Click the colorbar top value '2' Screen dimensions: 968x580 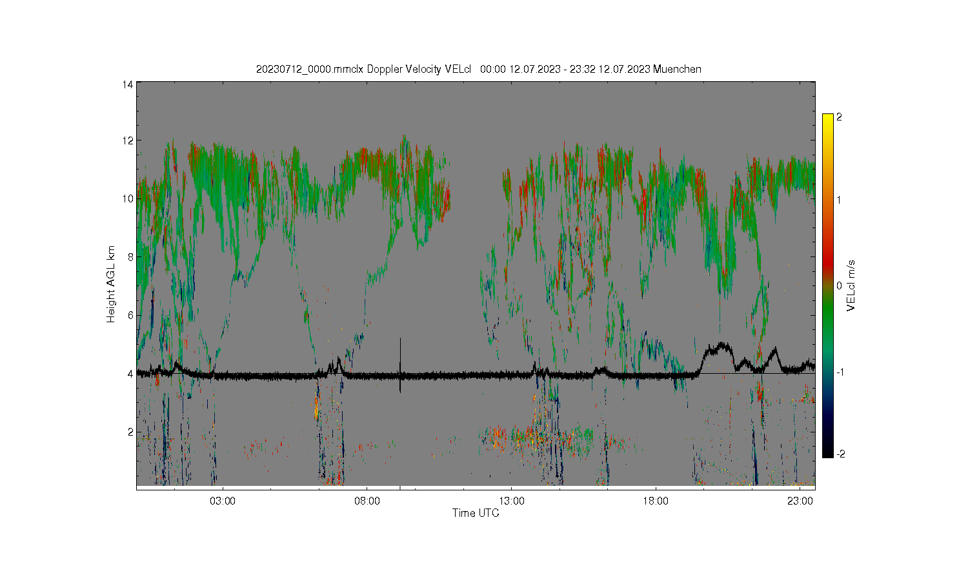pos(839,117)
